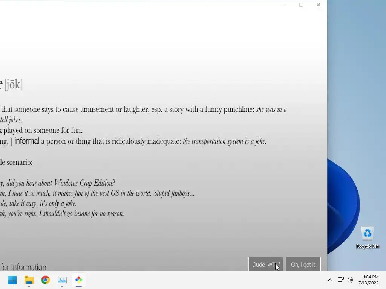386x289 pixels.
Task: Open network status tray icon
Action: [x=340, y=280]
